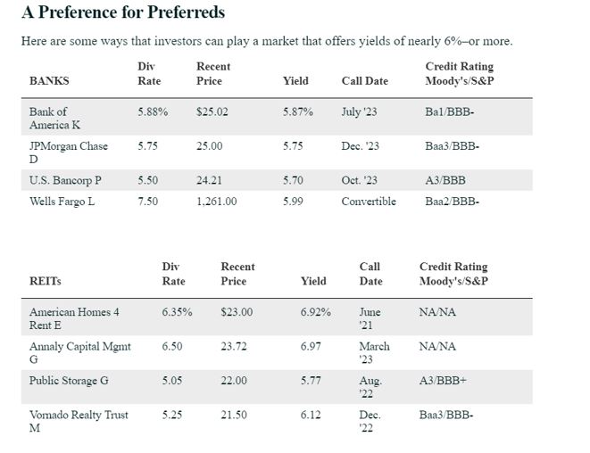The height and width of the screenshot is (453, 590).
Task: Click the Call Date header in banks table
Action: point(364,81)
